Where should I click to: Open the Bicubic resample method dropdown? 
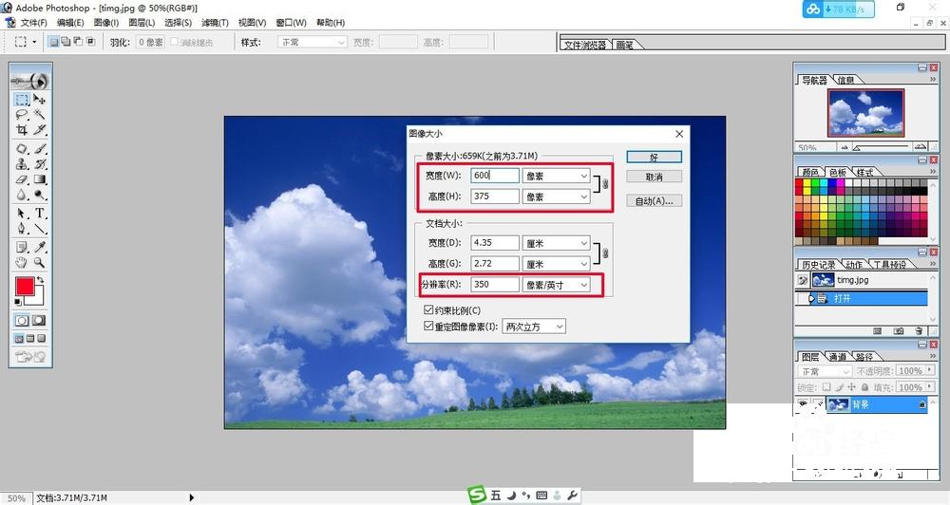534,327
